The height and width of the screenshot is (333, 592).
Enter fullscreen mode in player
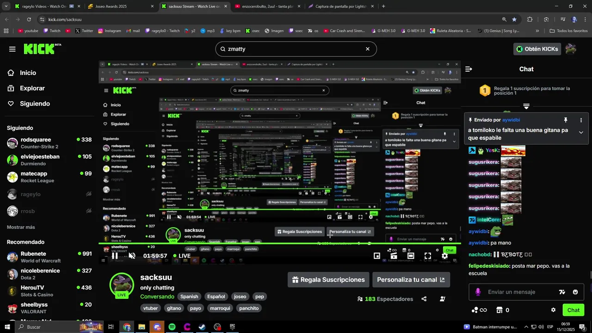pyautogui.click(x=428, y=256)
